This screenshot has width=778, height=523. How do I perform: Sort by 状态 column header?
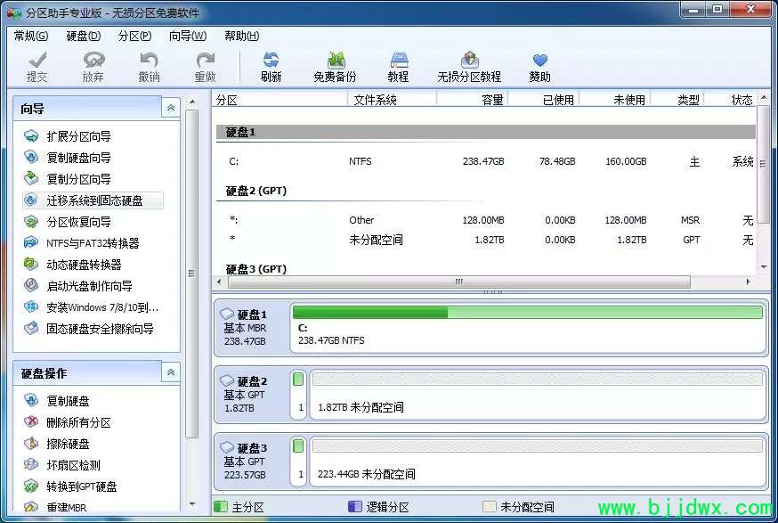(731, 99)
